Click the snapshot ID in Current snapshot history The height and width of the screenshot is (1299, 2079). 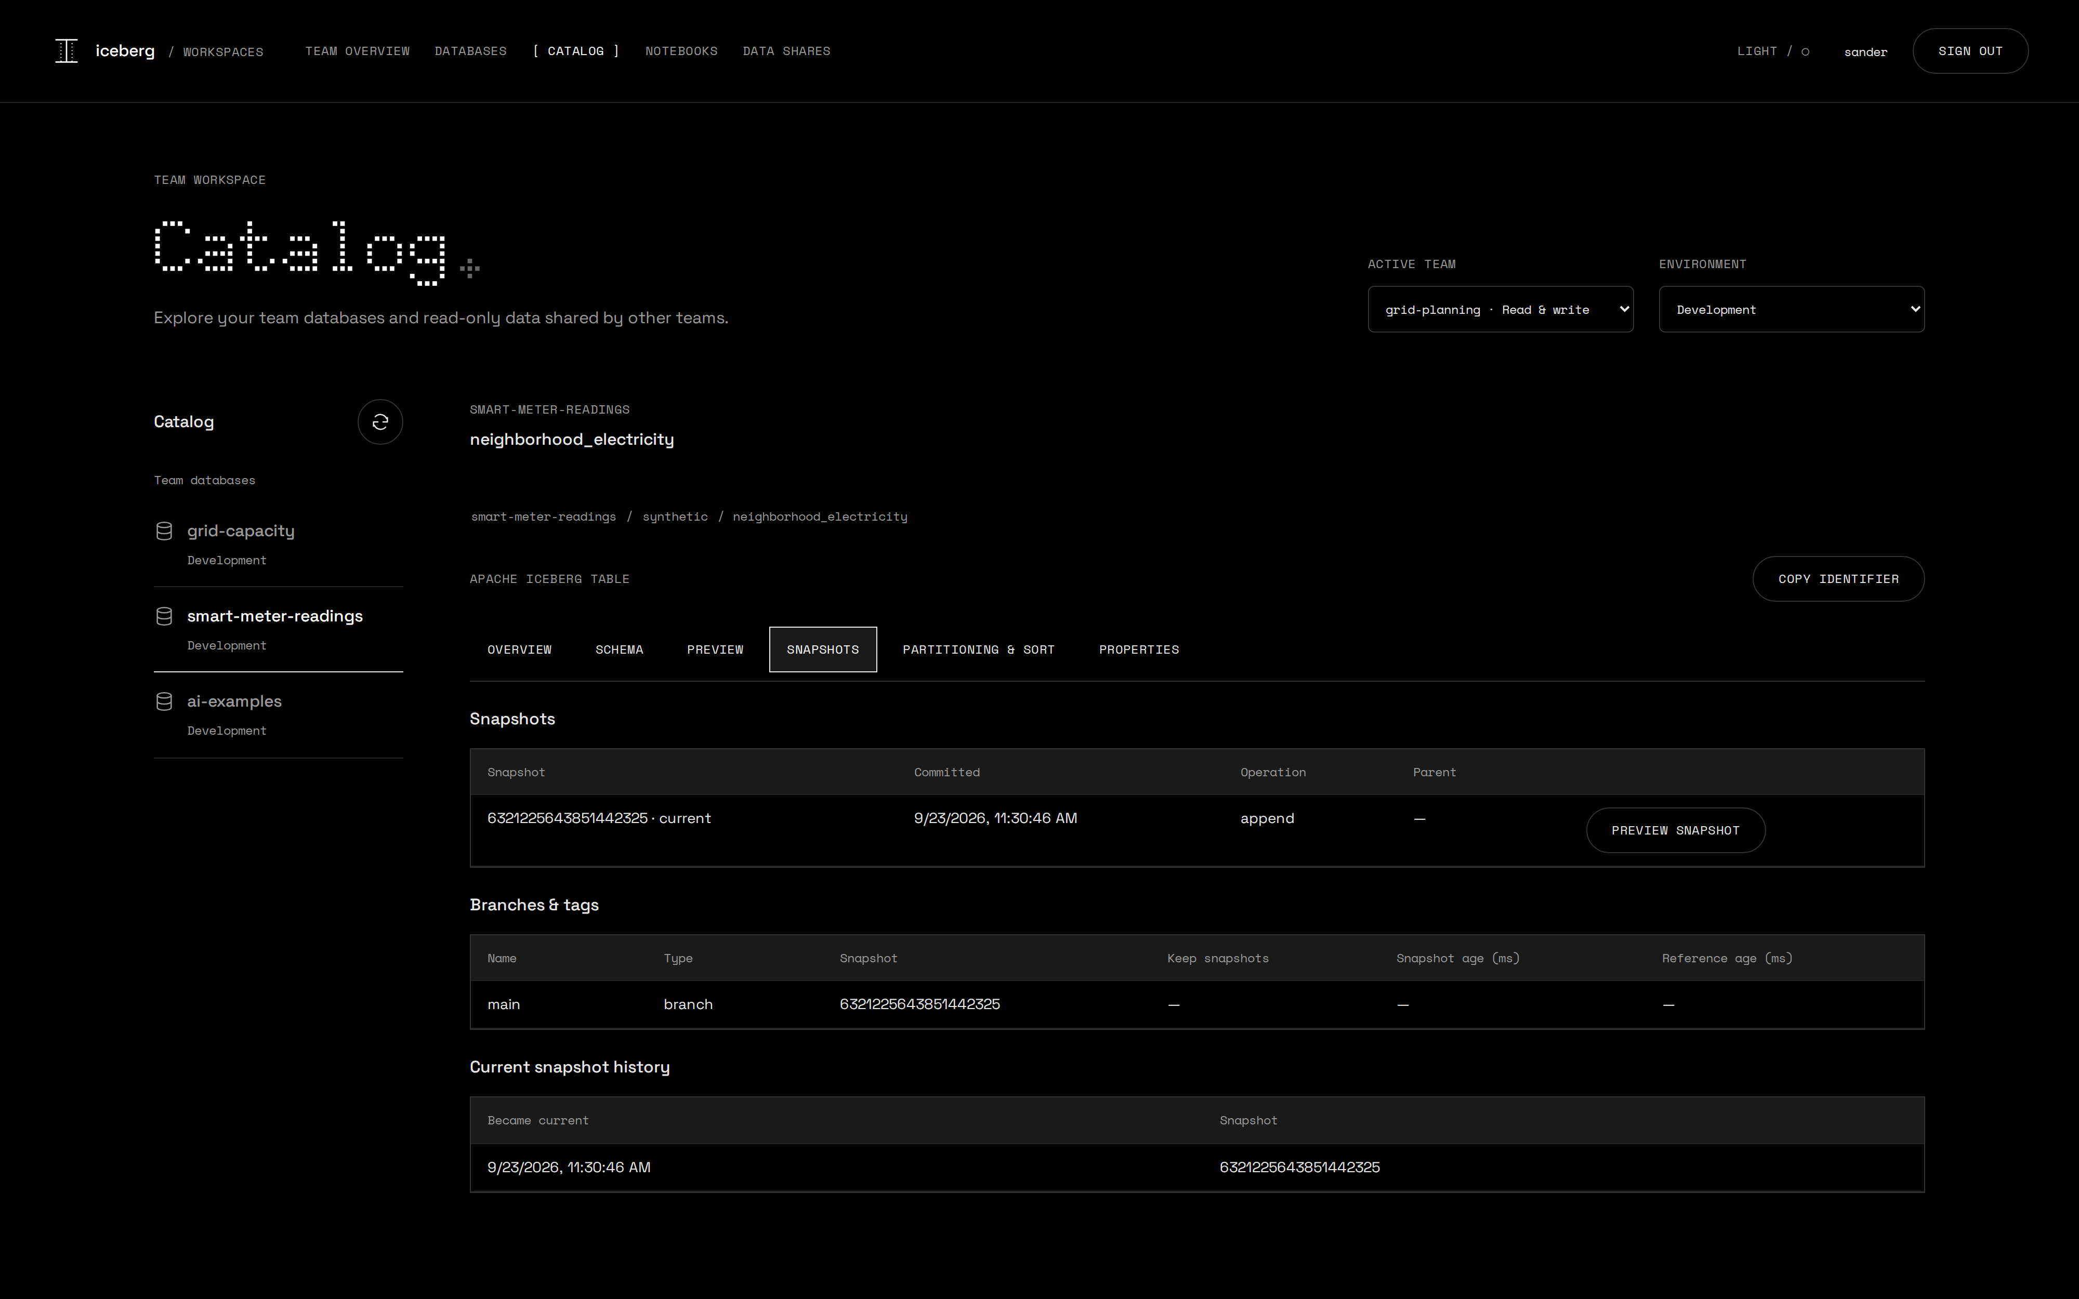[1300, 1168]
